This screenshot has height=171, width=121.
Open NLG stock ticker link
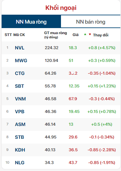click(x=20, y=163)
